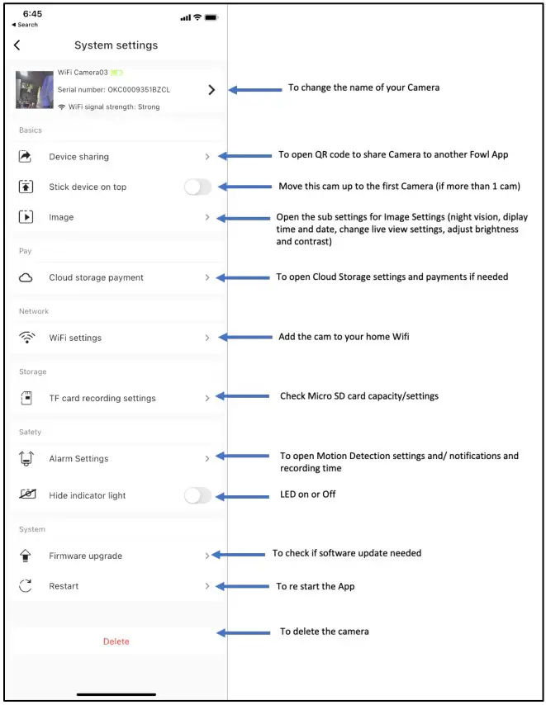Expand WiFi settings with its chevron
546x705 pixels.
pos(207,338)
